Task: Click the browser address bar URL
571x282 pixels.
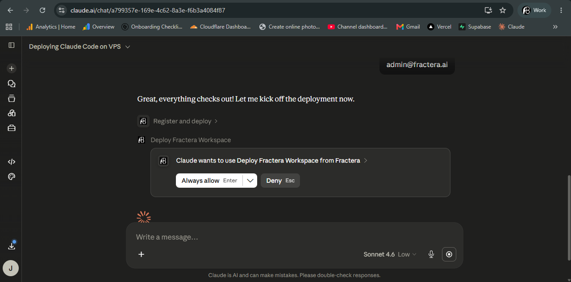Action: point(148,10)
